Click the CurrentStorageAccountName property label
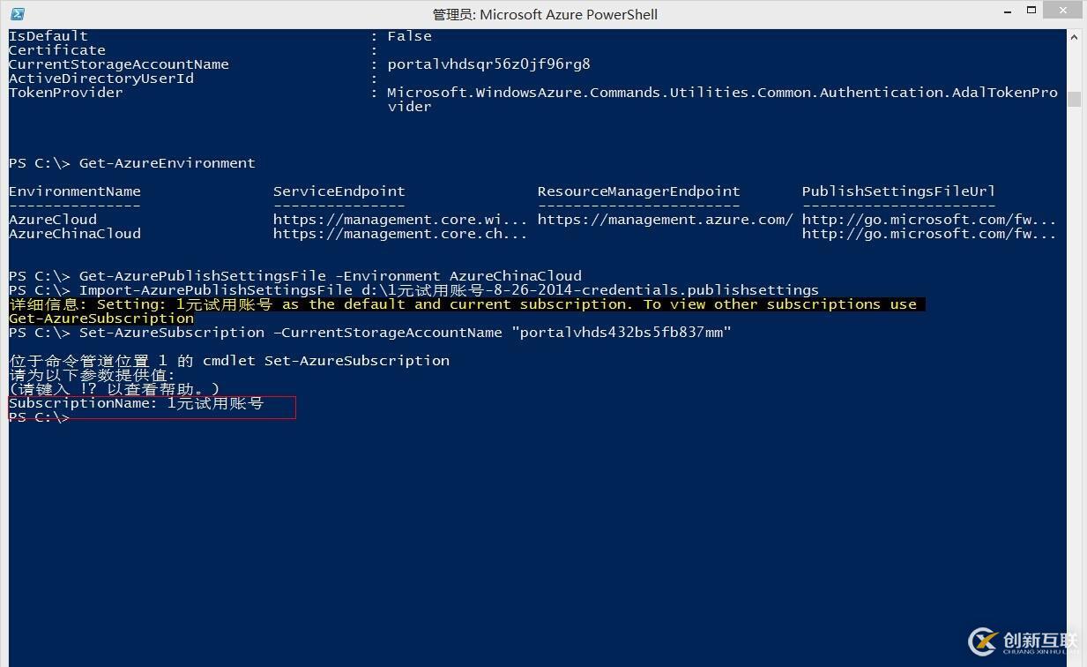Screen dimensions: 1087x667 tap(119, 64)
